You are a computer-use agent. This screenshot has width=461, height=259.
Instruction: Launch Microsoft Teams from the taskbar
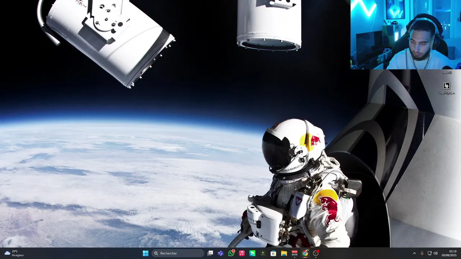point(221,253)
